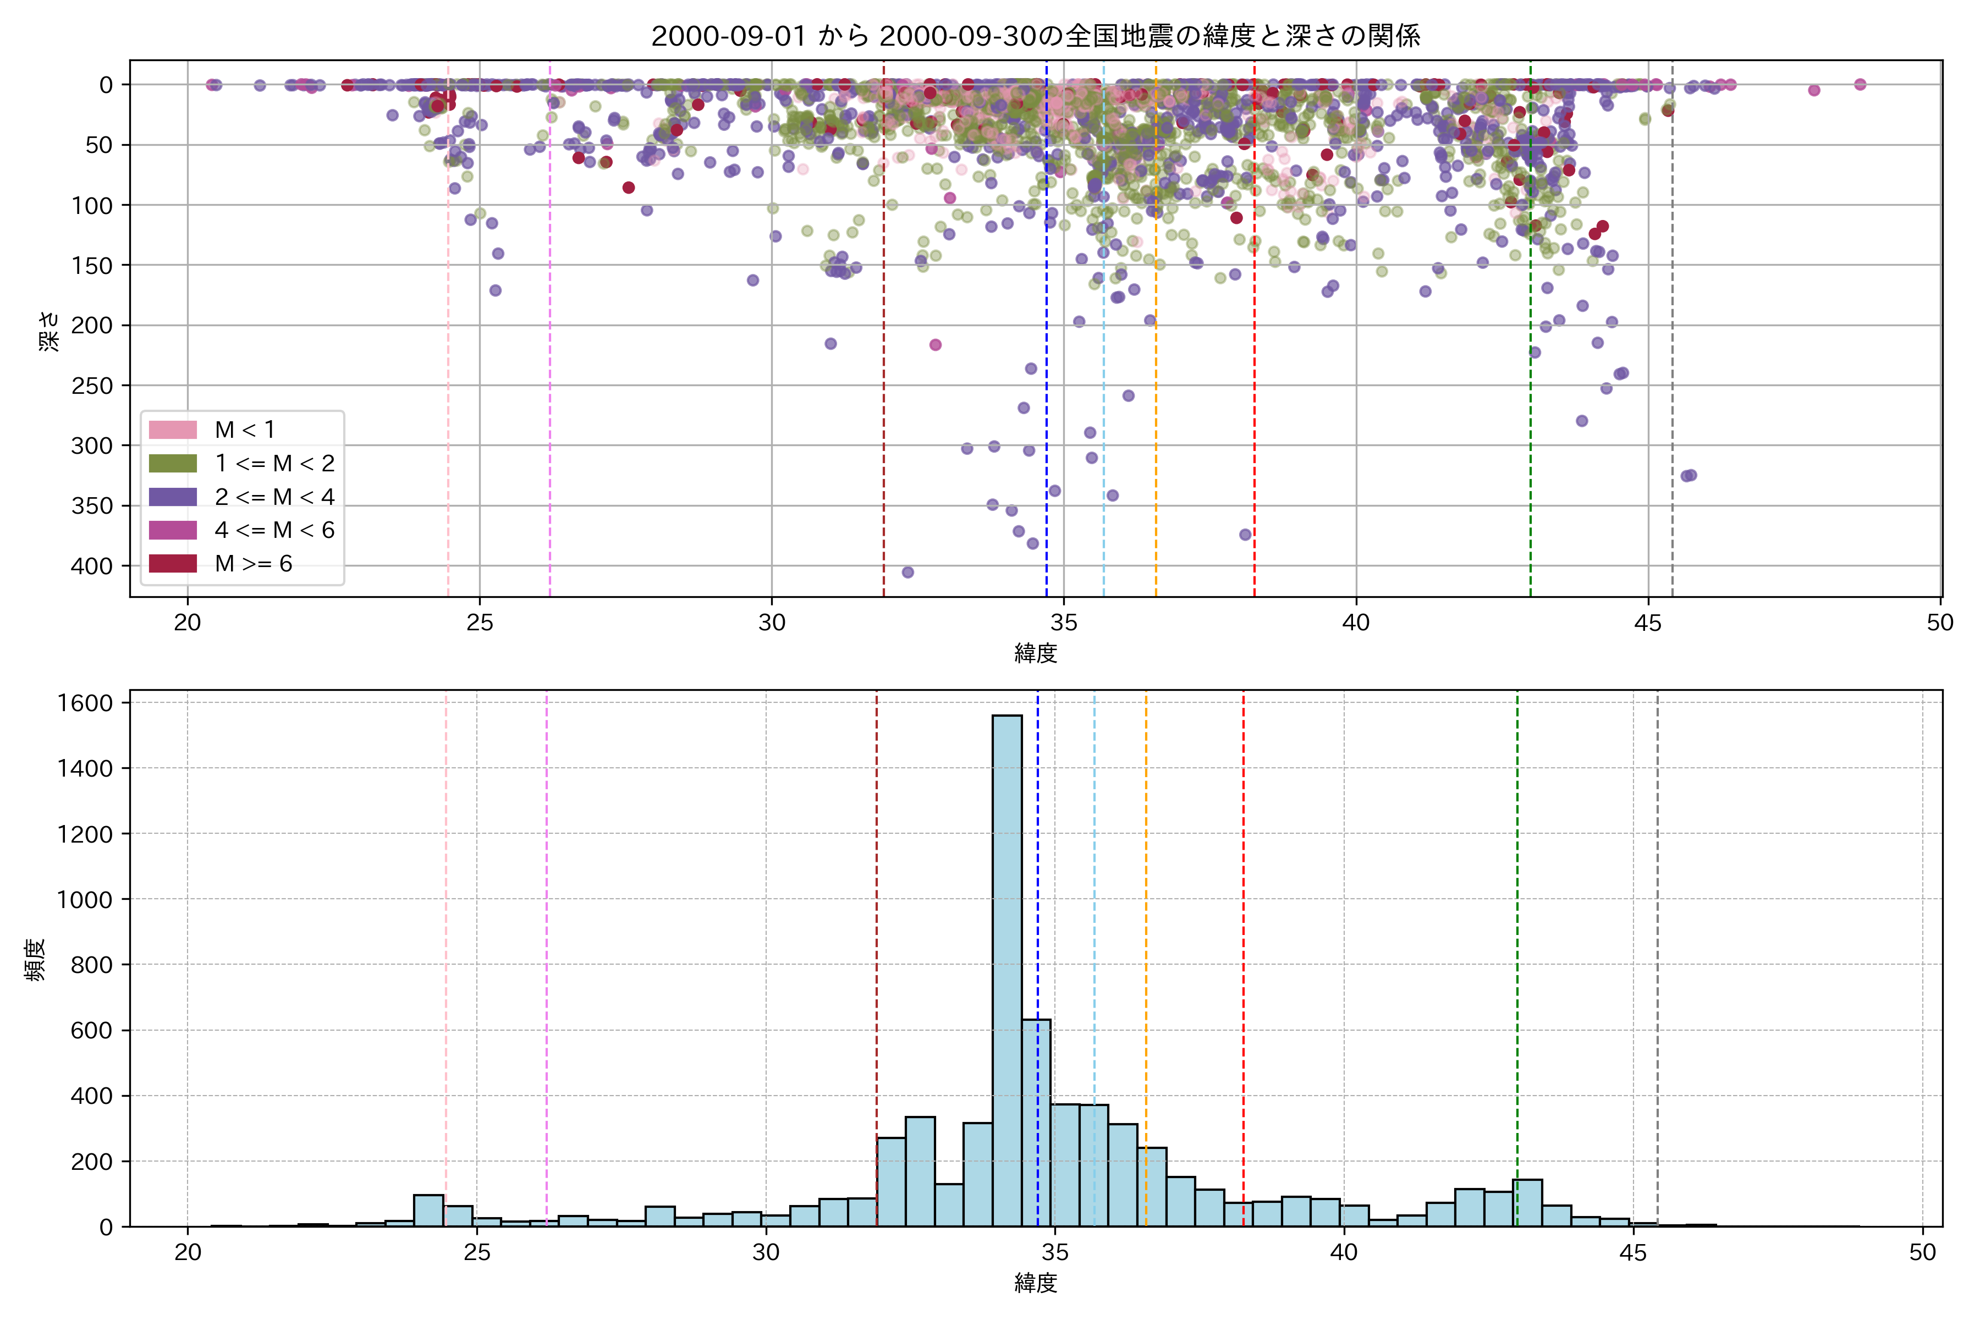Viewport: 1980px width, 1320px height.
Task: Click the tallest histogram bar near 34
Action: 1007,968
